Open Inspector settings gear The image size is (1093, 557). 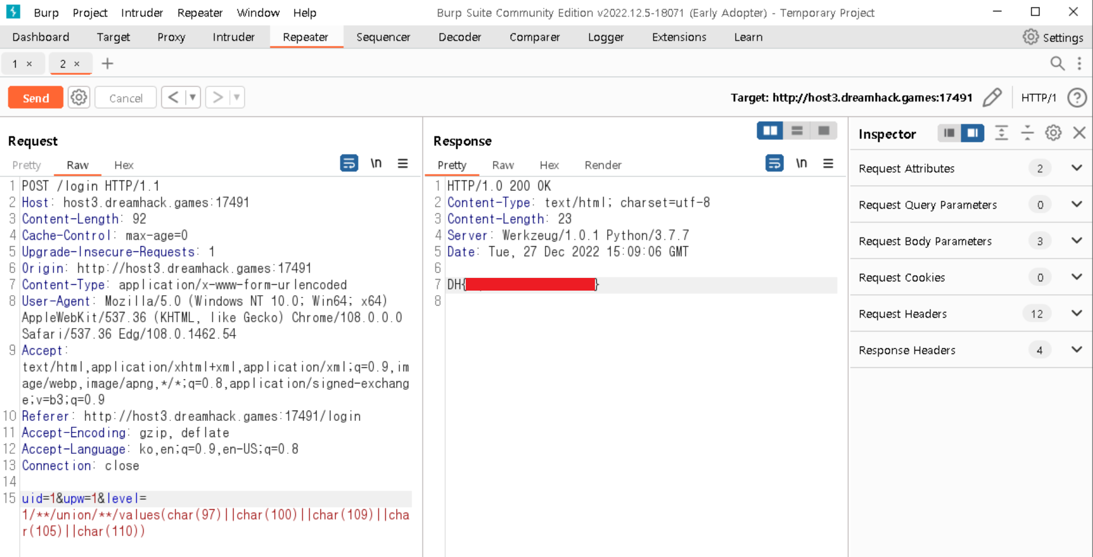tap(1053, 133)
